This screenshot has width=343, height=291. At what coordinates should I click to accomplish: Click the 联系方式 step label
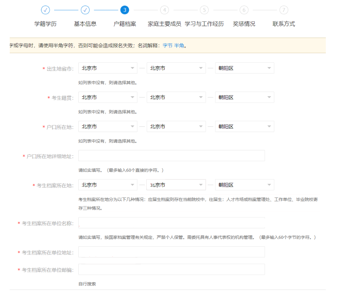284,24
